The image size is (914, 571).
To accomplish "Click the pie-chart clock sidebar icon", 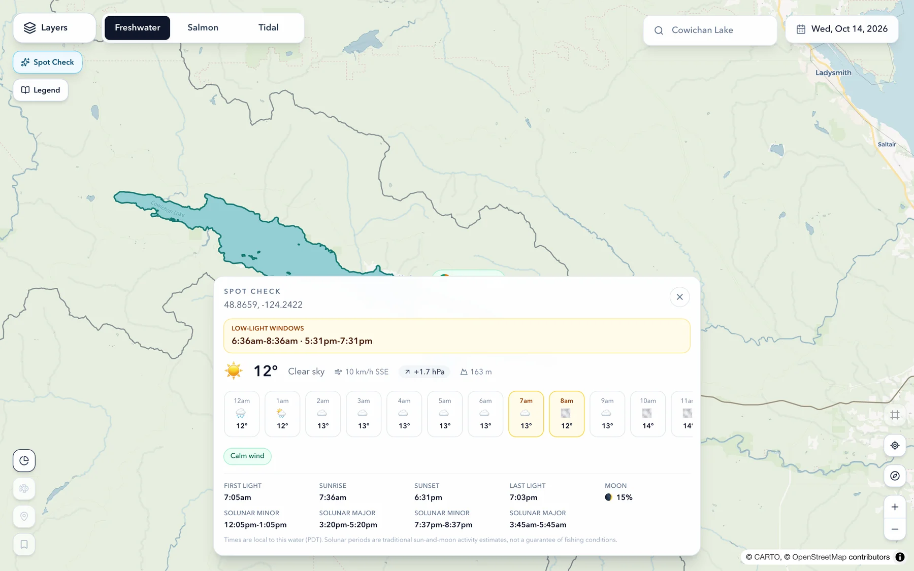I will [24, 460].
